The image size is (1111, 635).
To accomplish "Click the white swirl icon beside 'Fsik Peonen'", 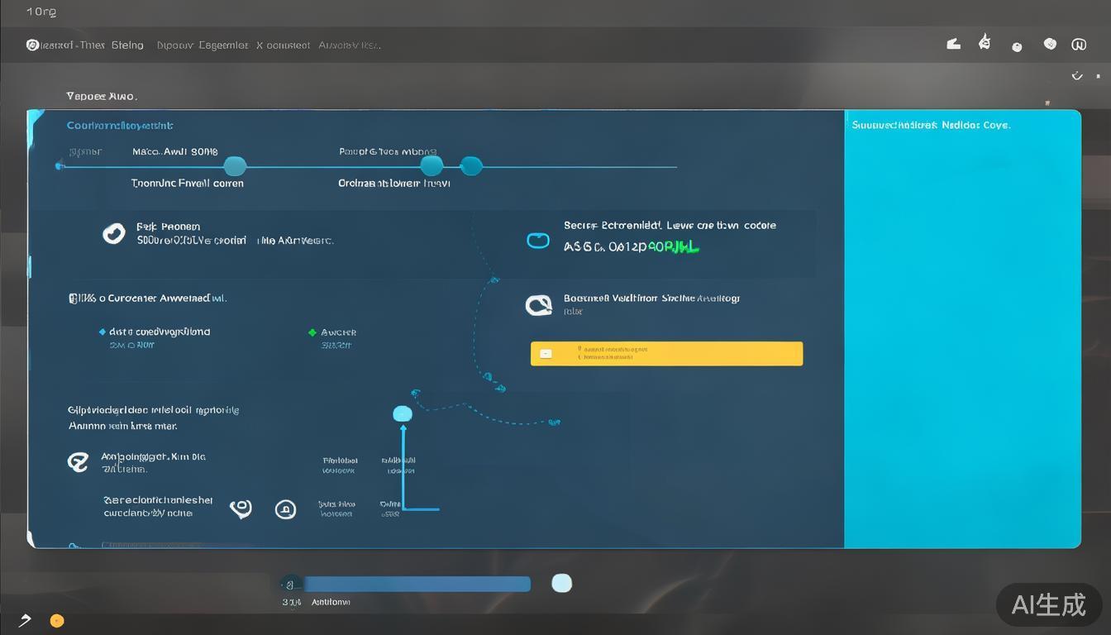I will click(113, 233).
